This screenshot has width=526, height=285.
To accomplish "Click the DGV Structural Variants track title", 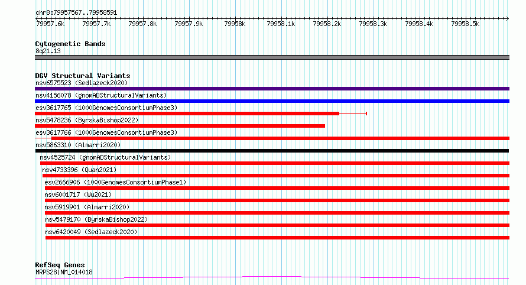I will [83, 76].
